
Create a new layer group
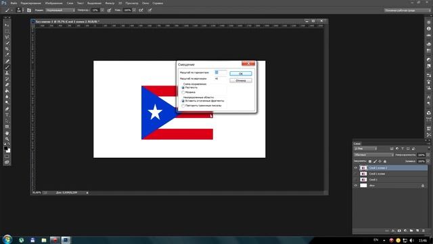[x=411, y=230]
